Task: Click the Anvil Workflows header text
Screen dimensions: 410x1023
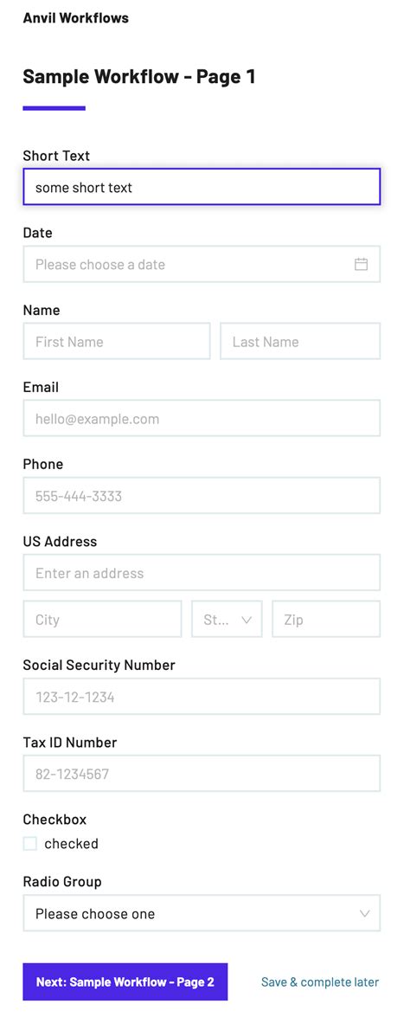Action: click(x=75, y=18)
